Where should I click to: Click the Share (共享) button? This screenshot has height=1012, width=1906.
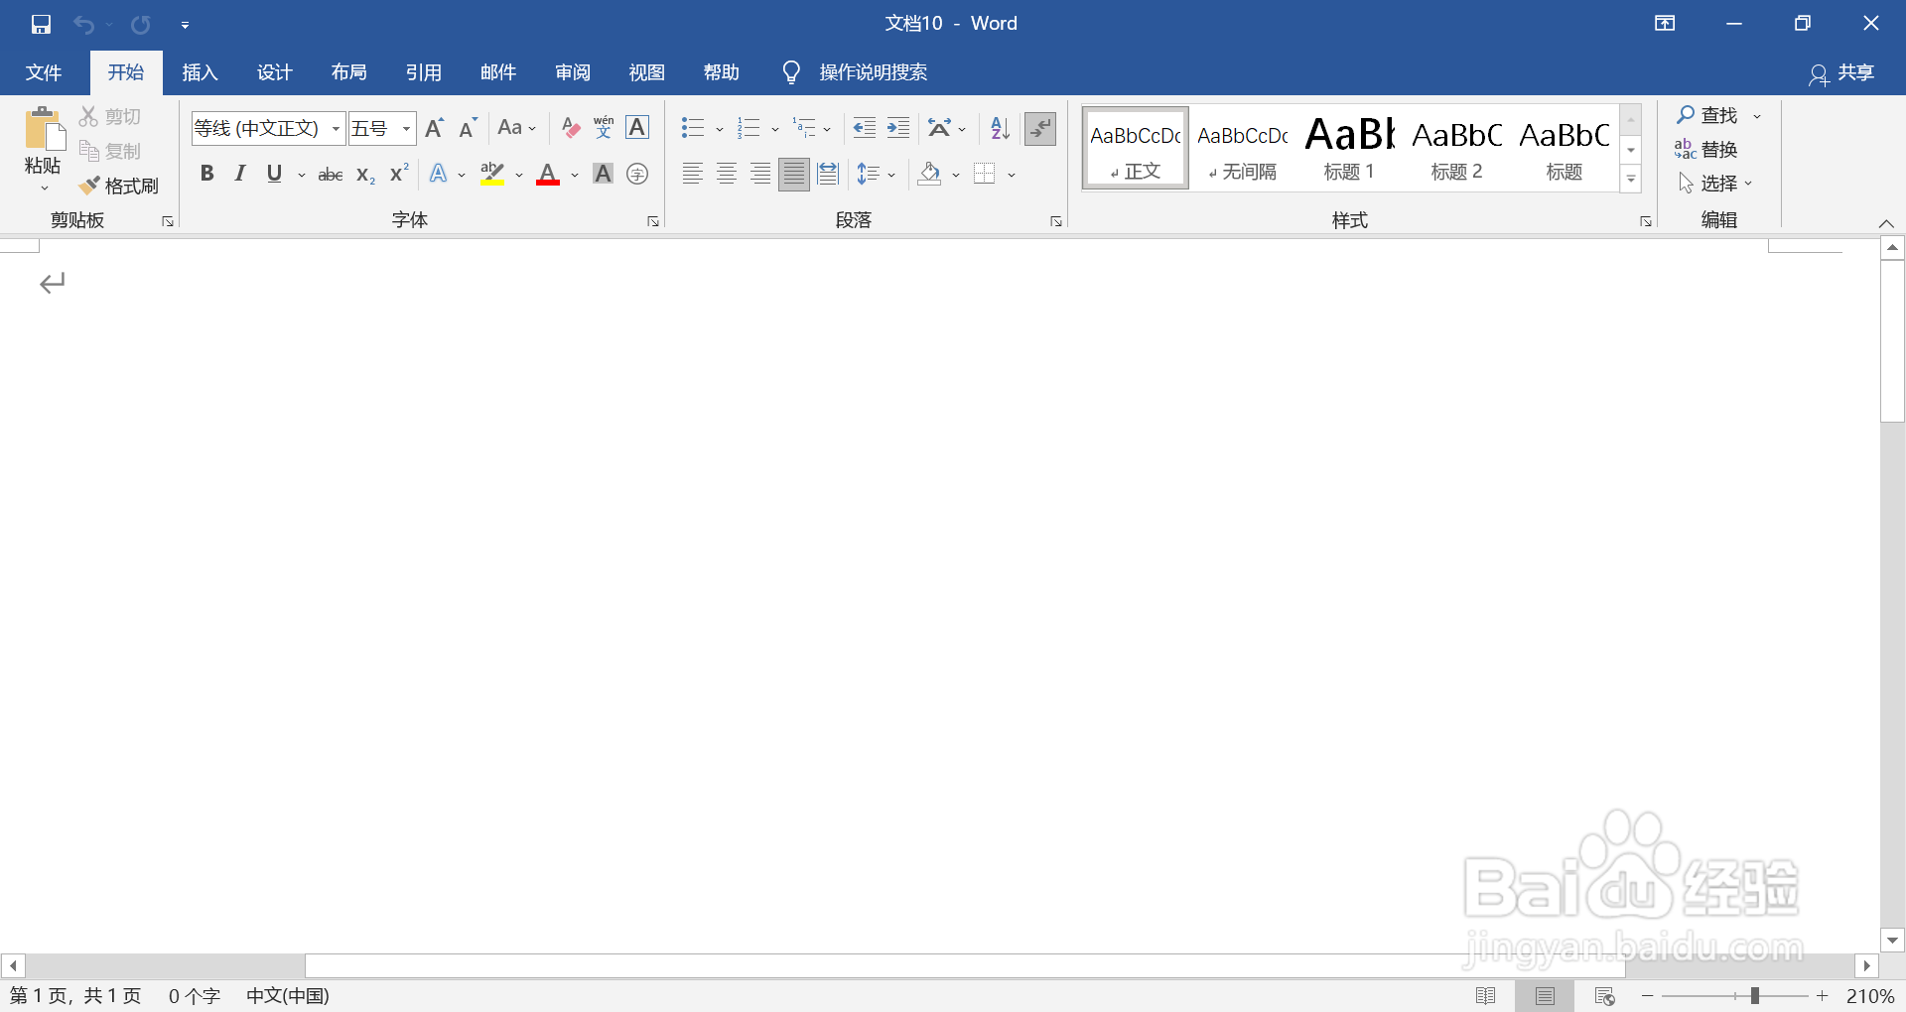(1842, 73)
